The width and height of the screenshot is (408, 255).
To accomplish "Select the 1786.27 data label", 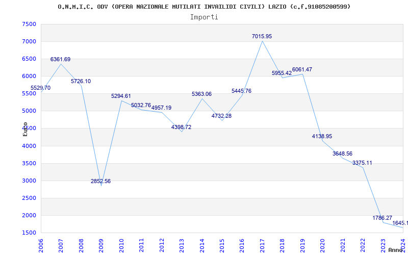I will coord(382,218).
